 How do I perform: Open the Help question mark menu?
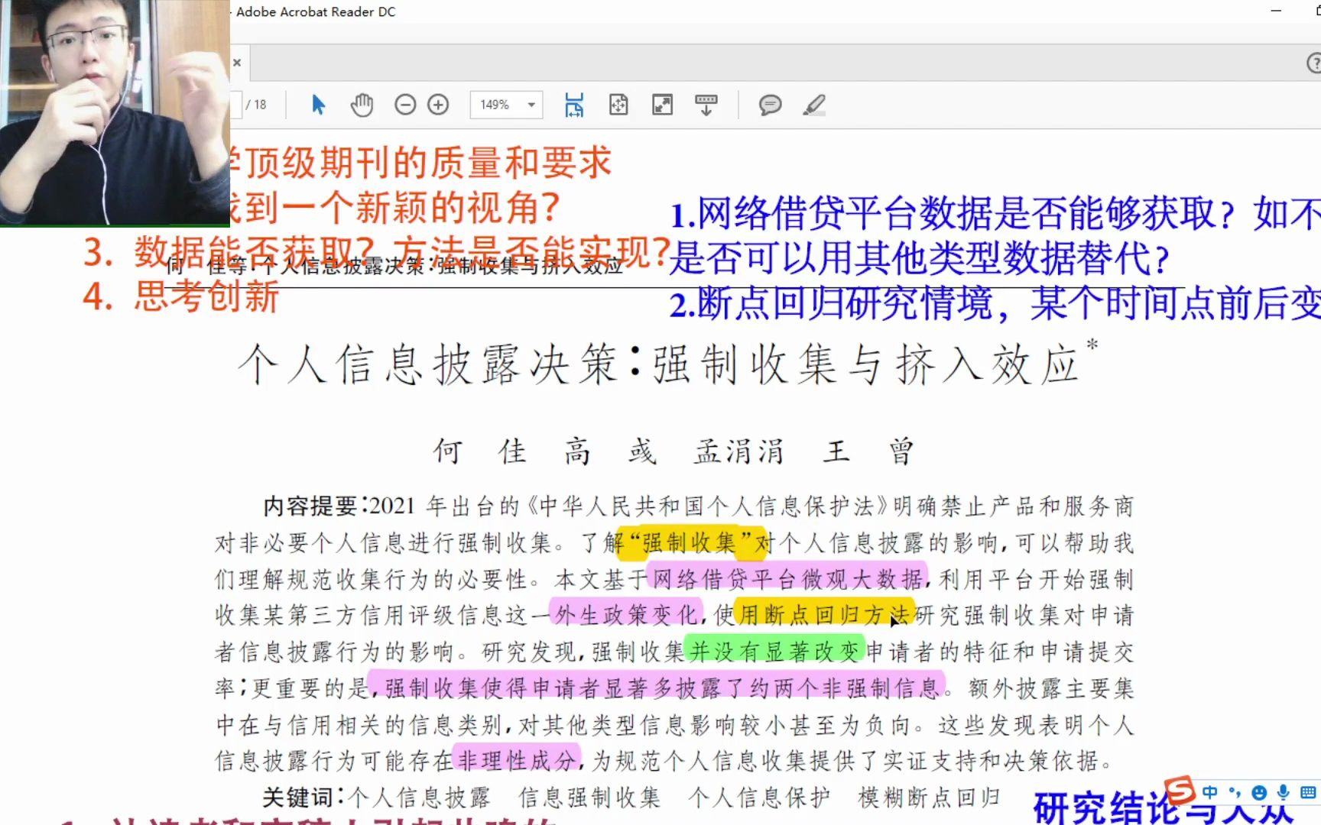1315,60
